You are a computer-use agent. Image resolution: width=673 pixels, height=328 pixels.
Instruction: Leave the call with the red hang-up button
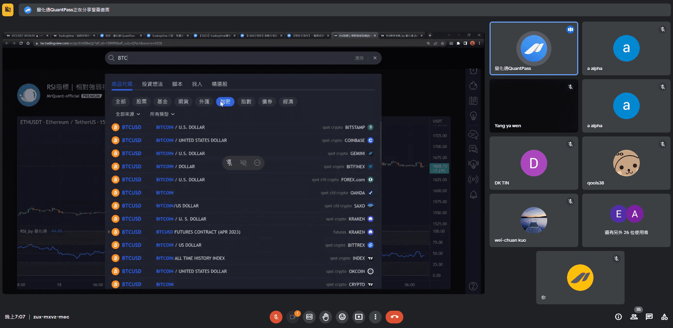[394, 317]
